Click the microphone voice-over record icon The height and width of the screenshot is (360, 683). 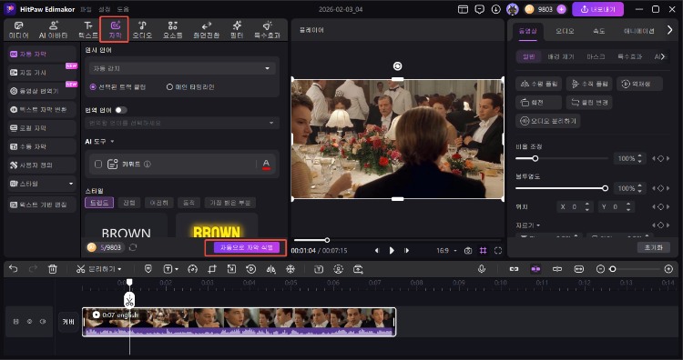(x=482, y=269)
